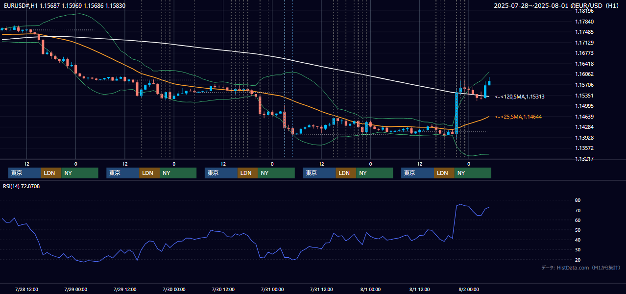Select the 7/30 12:00 date axis label
626x294 pixels.
[223, 289]
